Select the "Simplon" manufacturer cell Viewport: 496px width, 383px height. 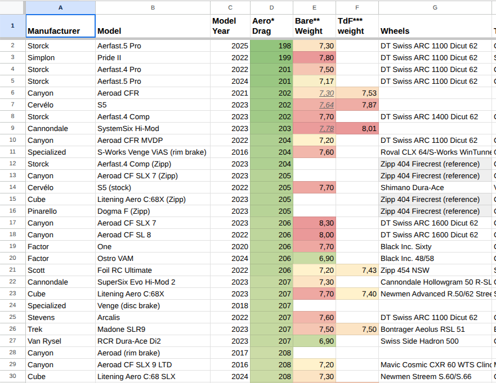[x=60, y=57]
